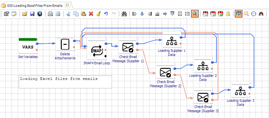
Task: Select Loading Supplier 2 Data node
Action: pos(203,66)
